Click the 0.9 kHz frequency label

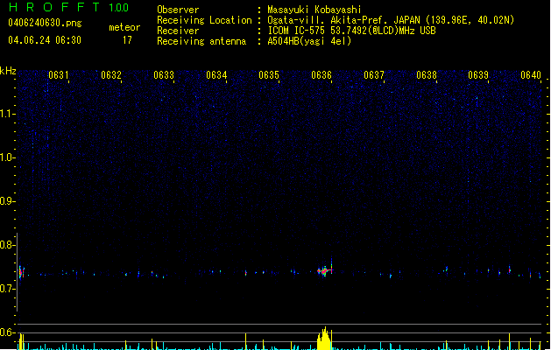tap(7, 201)
